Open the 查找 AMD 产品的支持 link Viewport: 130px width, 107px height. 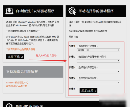tap(17, 86)
